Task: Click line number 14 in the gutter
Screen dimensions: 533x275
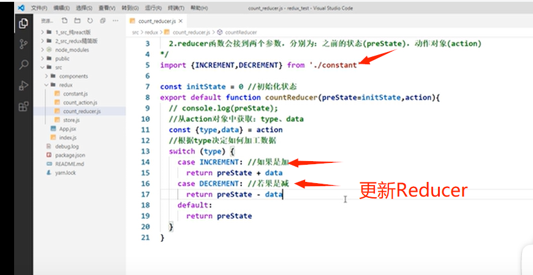Action: coord(145,162)
